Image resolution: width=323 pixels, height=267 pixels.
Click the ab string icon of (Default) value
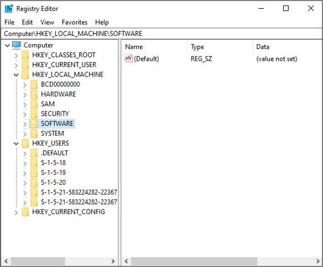(128, 58)
